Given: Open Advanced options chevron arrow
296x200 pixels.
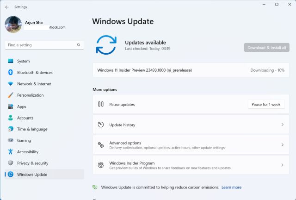Looking at the screenshot, I should click(x=282, y=145).
